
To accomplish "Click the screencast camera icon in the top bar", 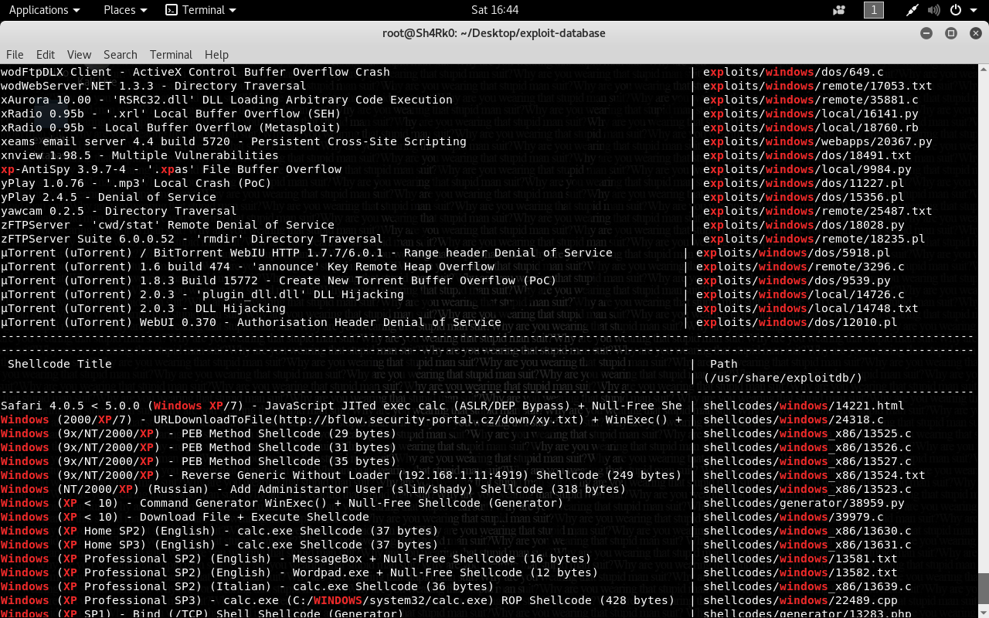I will pos(838,10).
